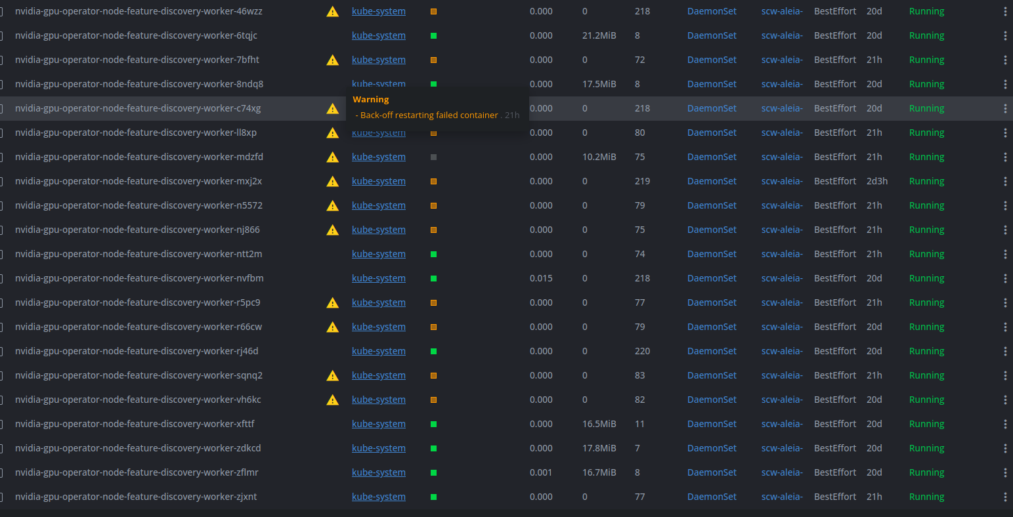Click green container status square for worker-6tqjc

[433, 35]
